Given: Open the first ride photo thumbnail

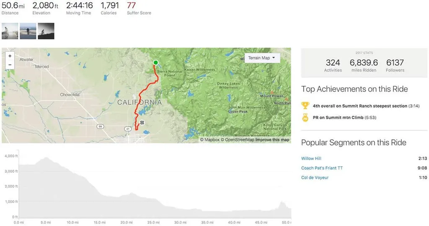Looking at the screenshot, I should pos(10,31).
